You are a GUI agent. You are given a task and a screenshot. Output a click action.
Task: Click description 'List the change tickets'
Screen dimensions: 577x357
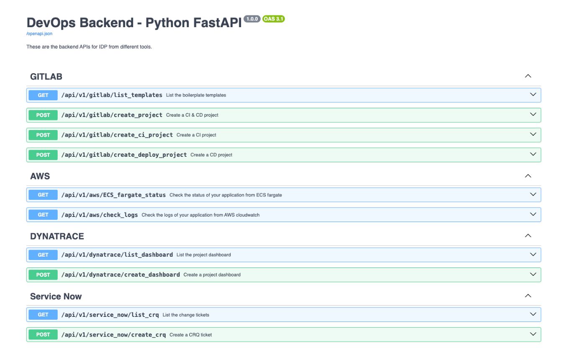click(186, 315)
